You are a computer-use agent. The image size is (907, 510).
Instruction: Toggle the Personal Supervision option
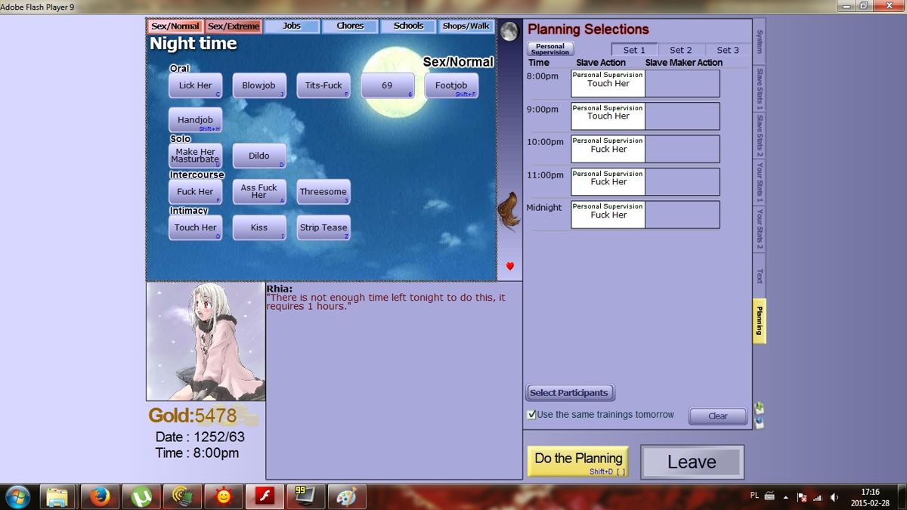click(x=549, y=49)
